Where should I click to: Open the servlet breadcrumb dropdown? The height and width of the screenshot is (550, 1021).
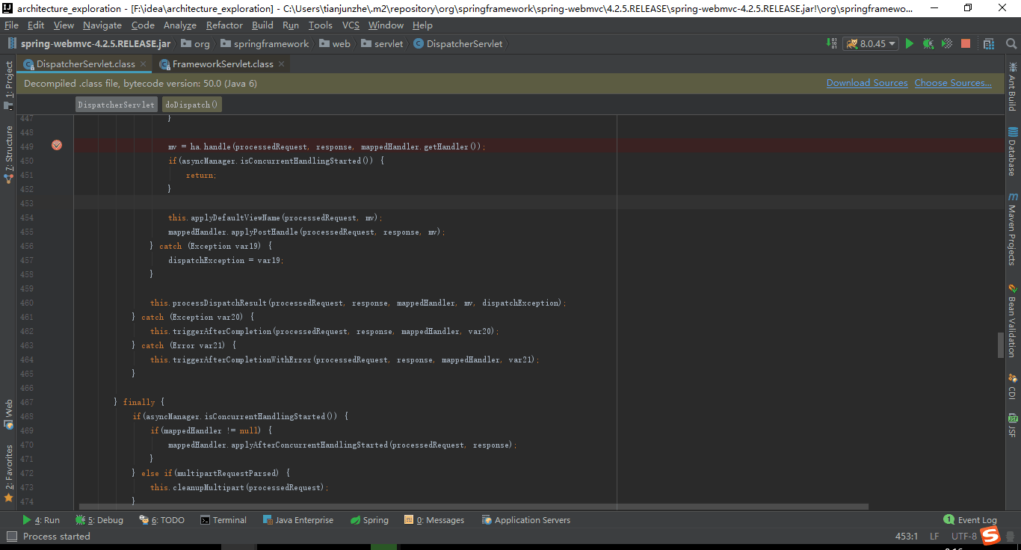point(382,43)
